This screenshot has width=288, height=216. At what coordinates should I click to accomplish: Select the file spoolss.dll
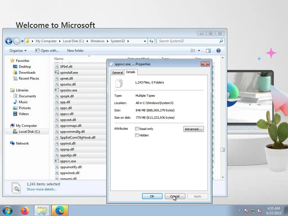pos(68,84)
